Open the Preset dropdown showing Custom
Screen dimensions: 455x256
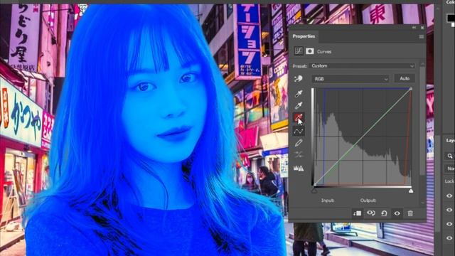(362, 66)
